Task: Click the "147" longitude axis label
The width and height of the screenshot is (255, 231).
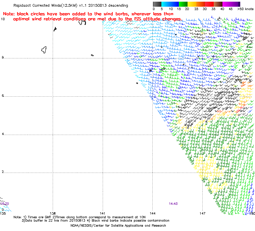Action: tap(202, 213)
